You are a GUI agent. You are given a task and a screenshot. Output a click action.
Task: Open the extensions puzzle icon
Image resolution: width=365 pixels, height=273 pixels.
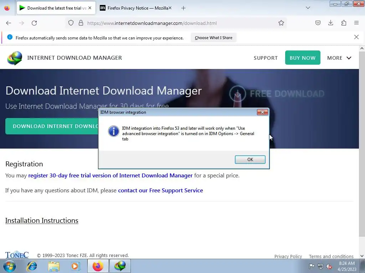tap(344, 23)
